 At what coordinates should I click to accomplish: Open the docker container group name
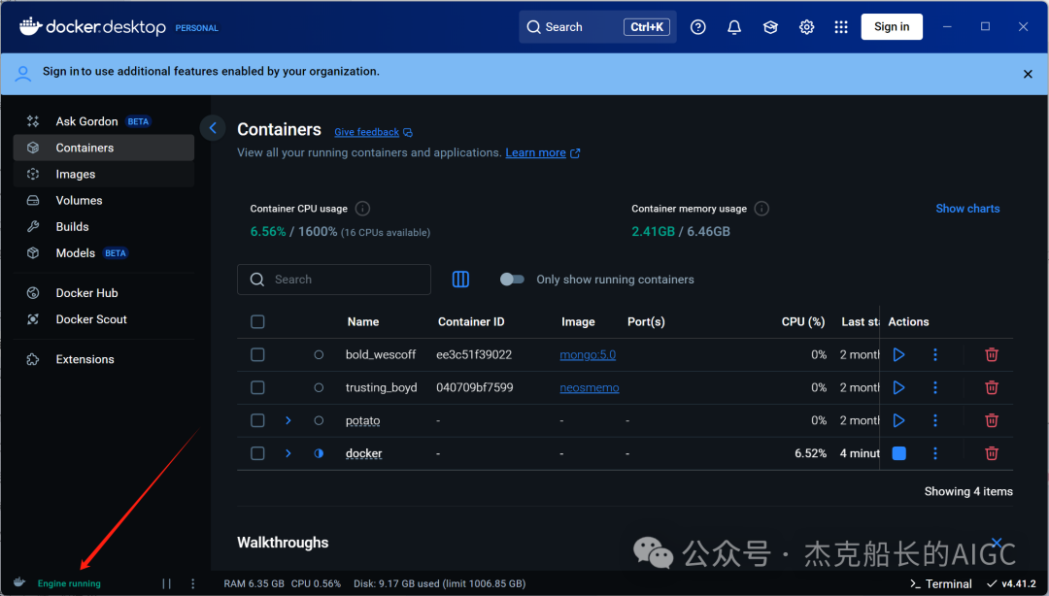coord(364,453)
